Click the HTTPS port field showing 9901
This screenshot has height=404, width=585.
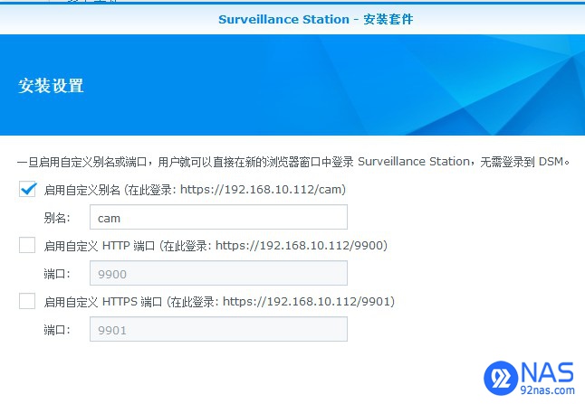[x=218, y=330]
